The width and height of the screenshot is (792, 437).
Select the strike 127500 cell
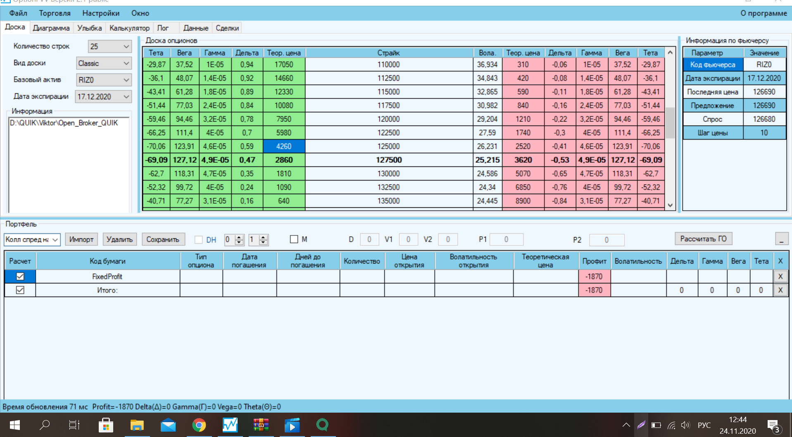pyautogui.click(x=389, y=160)
